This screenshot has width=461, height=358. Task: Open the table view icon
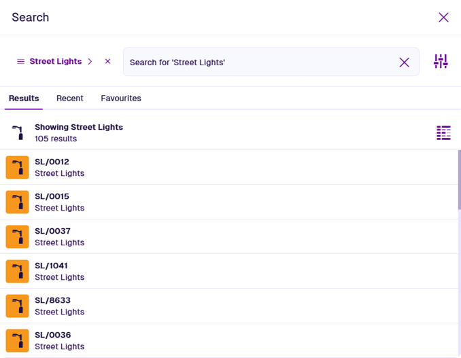point(443,132)
